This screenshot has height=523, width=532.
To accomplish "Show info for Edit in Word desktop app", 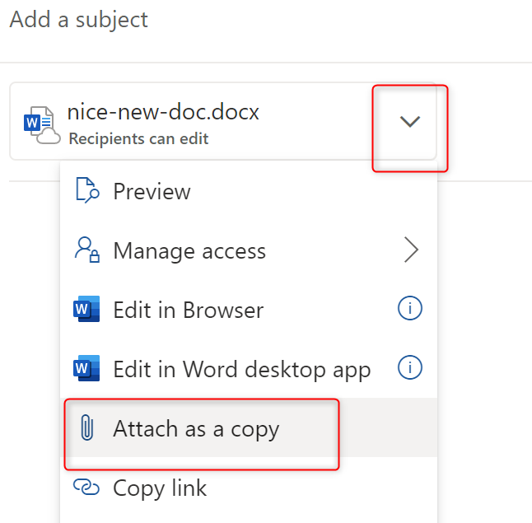I will 409,368.
